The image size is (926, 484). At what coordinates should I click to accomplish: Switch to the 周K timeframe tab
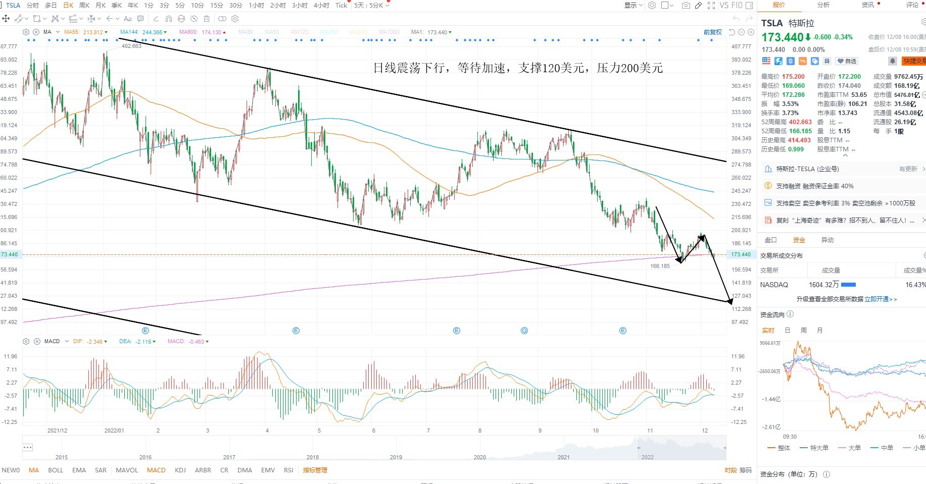point(84,6)
